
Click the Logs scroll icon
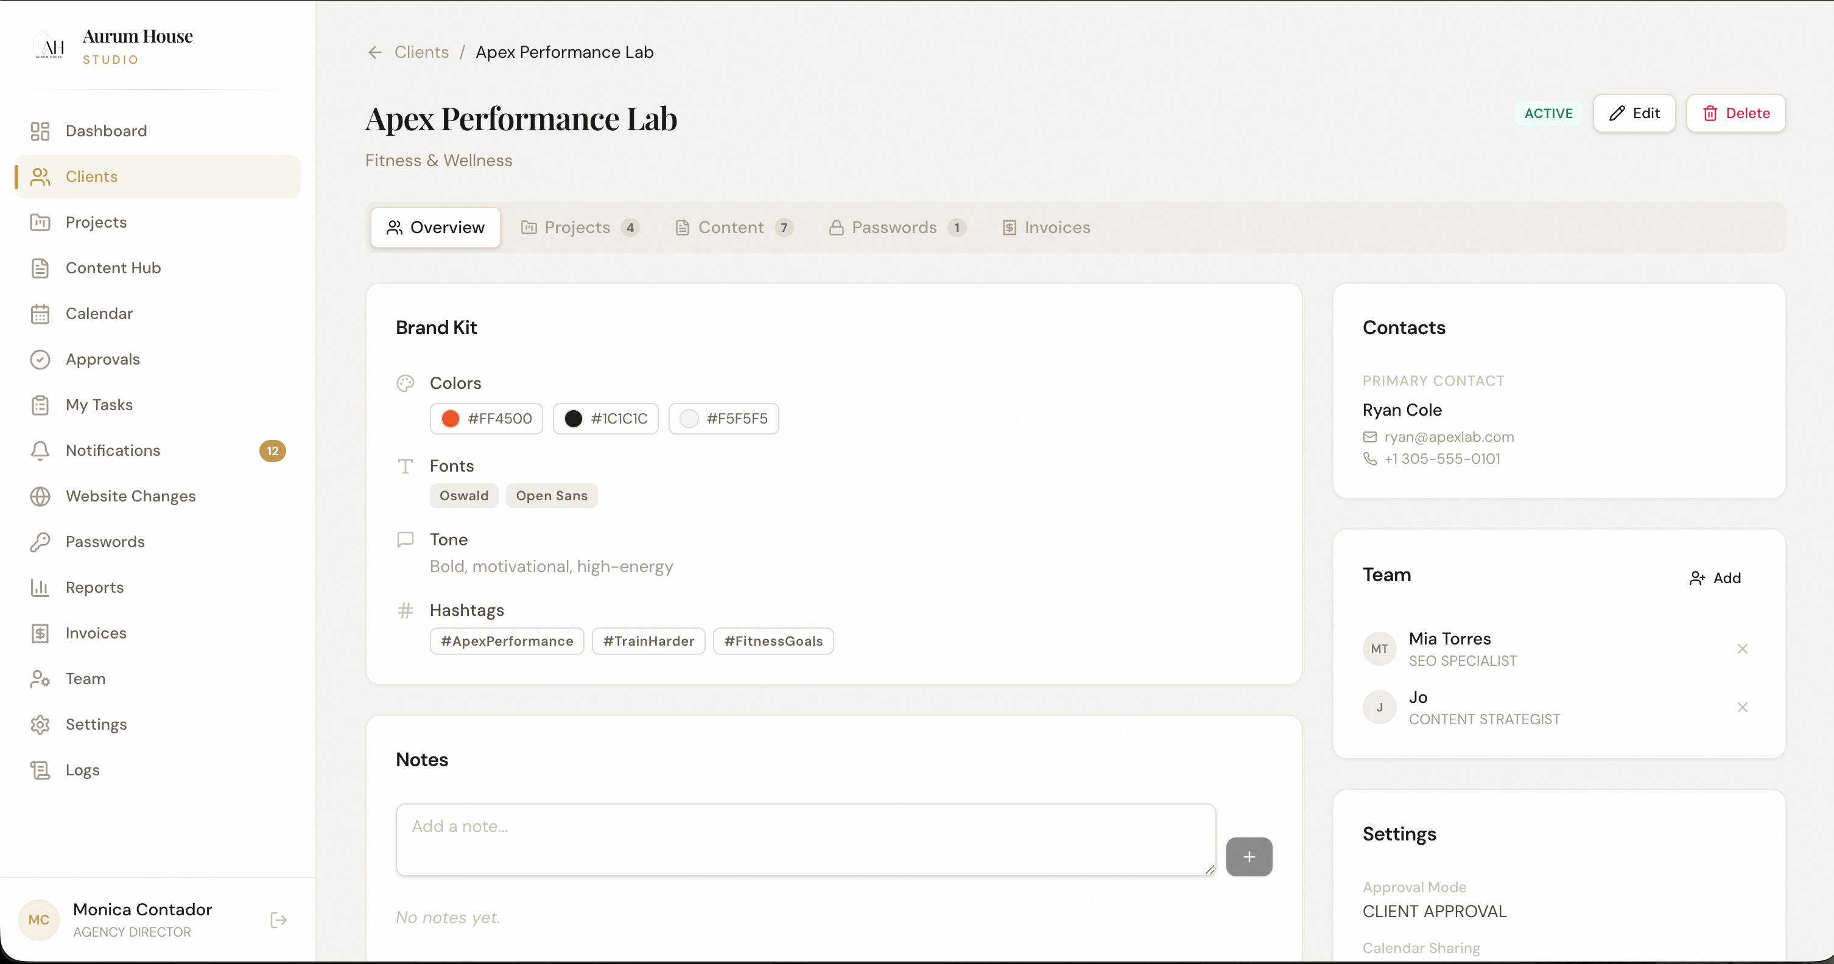click(x=41, y=770)
